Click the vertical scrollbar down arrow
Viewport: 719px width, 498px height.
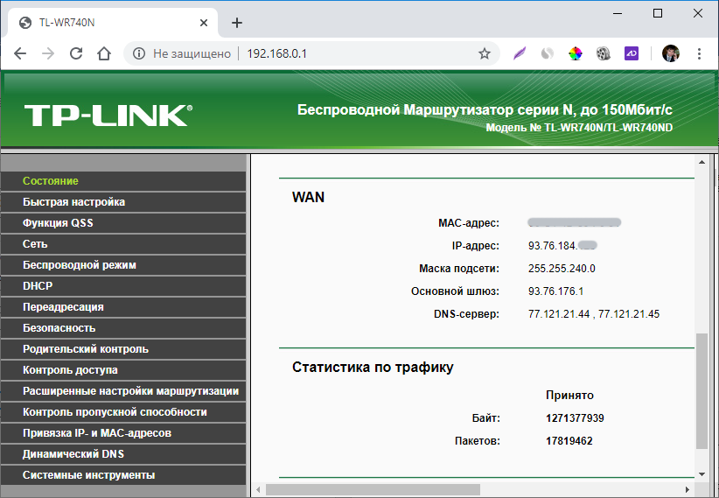(701, 473)
